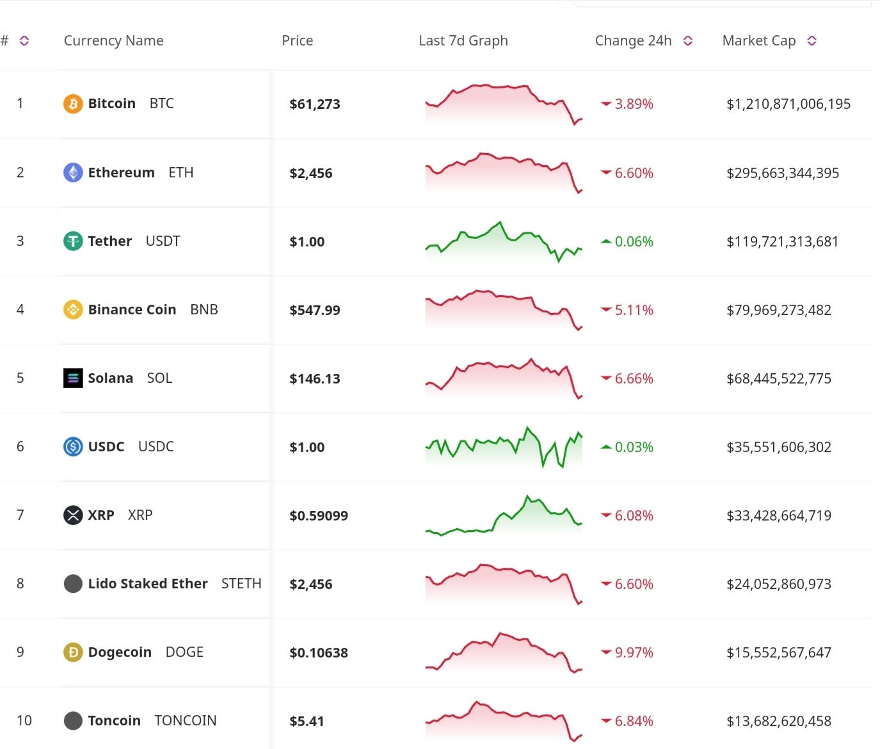Click Binance Coin's price $547.99

tap(315, 310)
